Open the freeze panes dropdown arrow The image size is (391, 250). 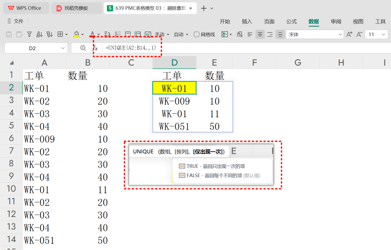[231, 35]
